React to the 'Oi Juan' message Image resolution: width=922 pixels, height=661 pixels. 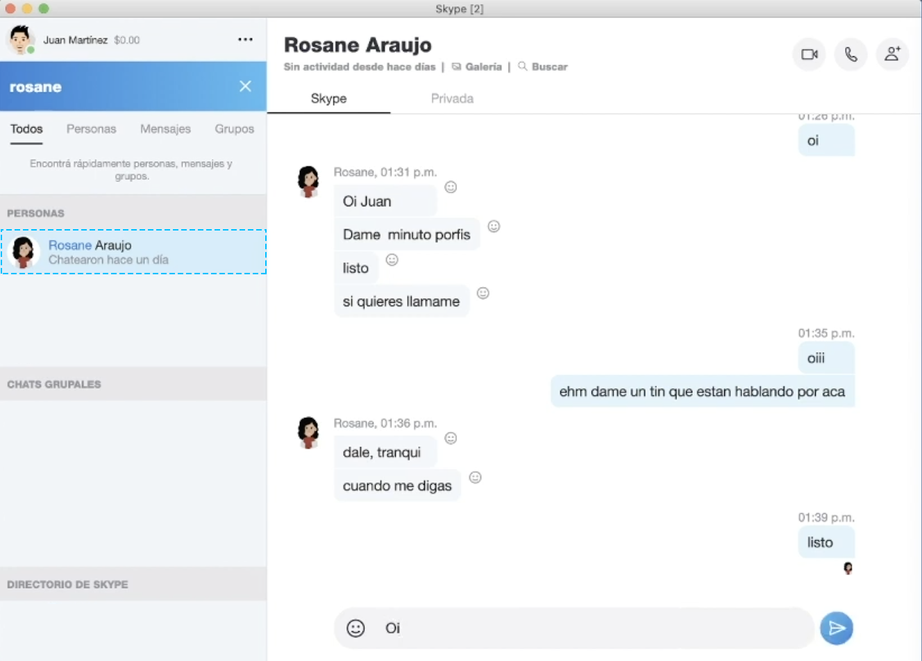point(451,187)
